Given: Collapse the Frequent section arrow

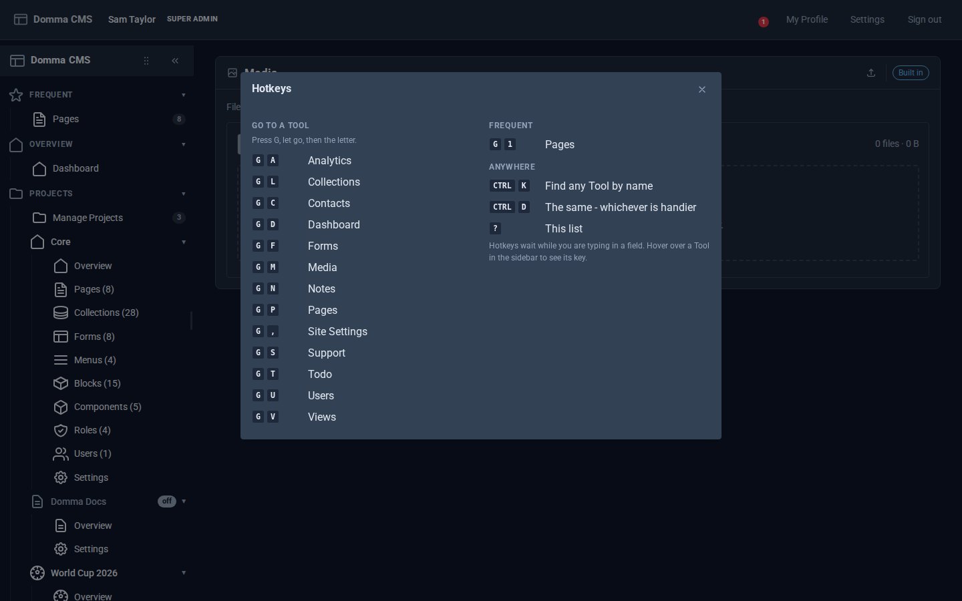Looking at the screenshot, I should click(x=184, y=95).
